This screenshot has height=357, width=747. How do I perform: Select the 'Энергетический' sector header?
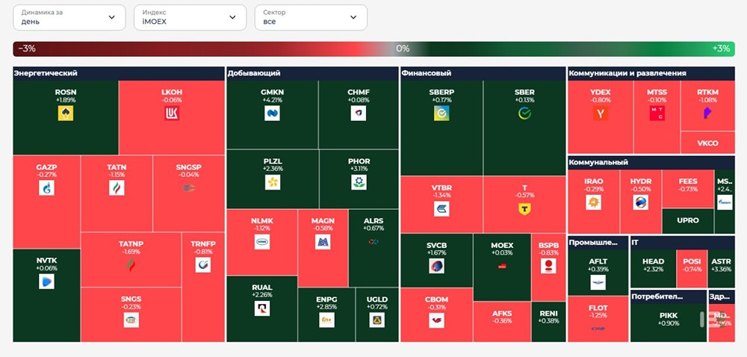pos(119,73)
